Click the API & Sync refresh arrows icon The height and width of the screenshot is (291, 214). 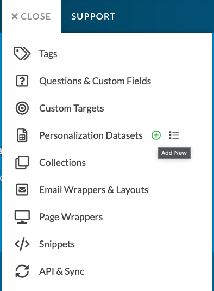coord(22,271)
